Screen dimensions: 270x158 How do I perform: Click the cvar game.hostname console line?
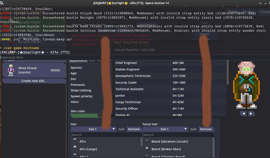click(x=20, y=48)
